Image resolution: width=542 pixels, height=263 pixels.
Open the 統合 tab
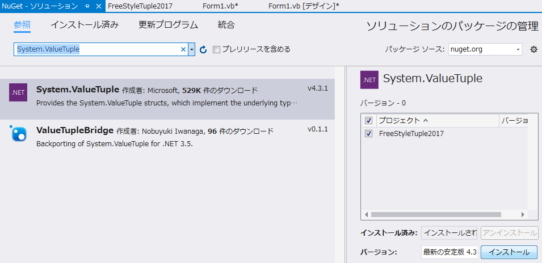pos(226,25)
